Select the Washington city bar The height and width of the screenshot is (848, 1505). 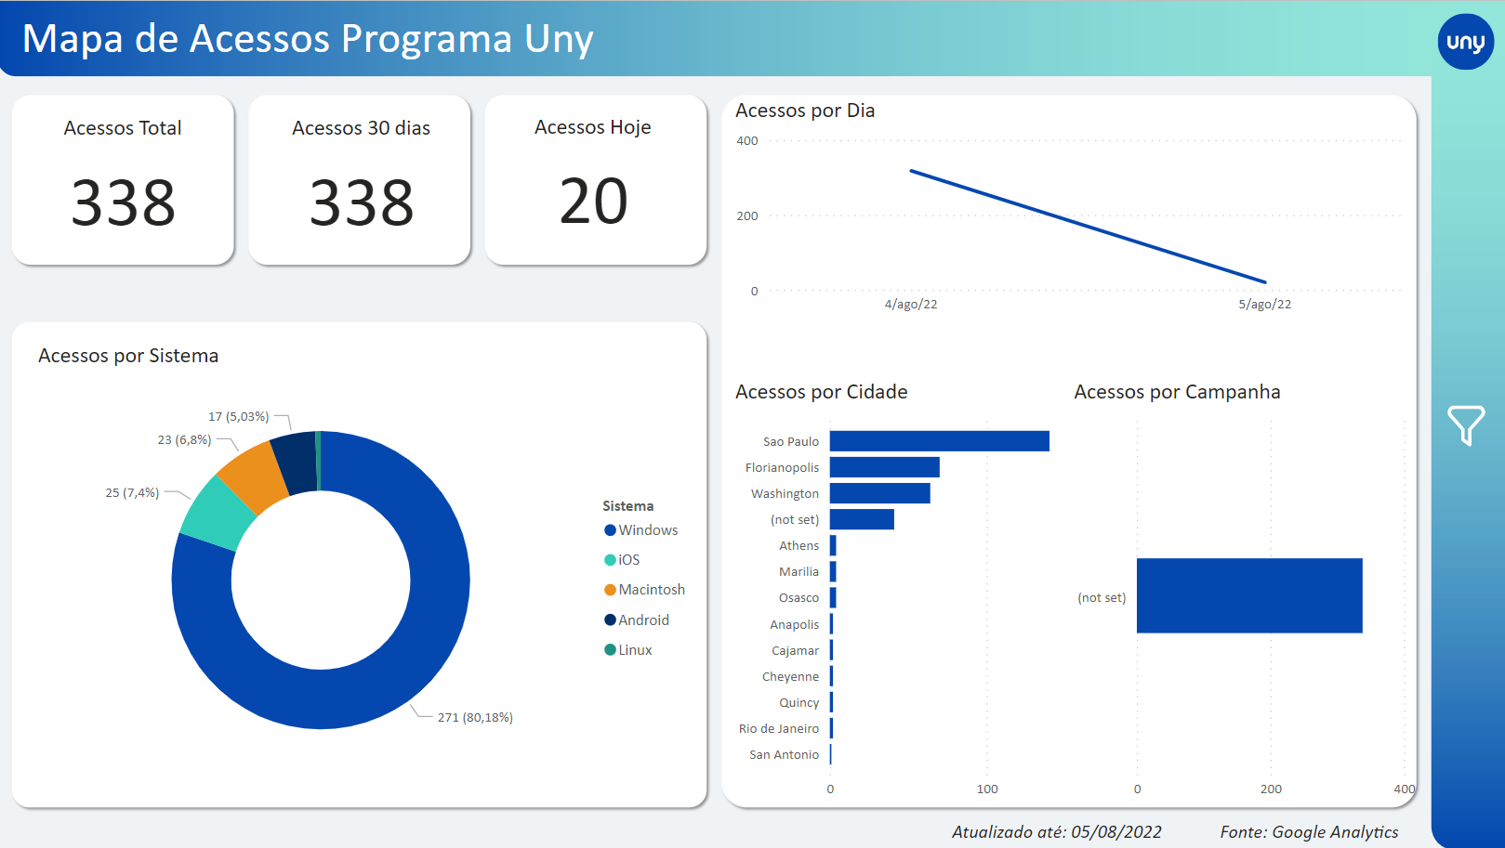pos(879,493)
